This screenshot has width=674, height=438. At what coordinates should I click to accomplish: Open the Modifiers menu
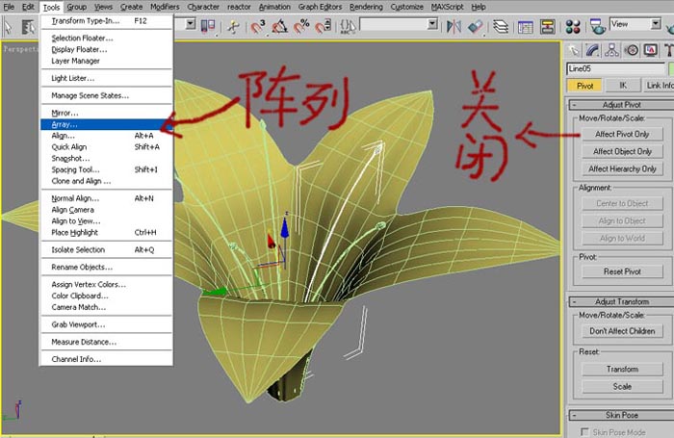165,7
